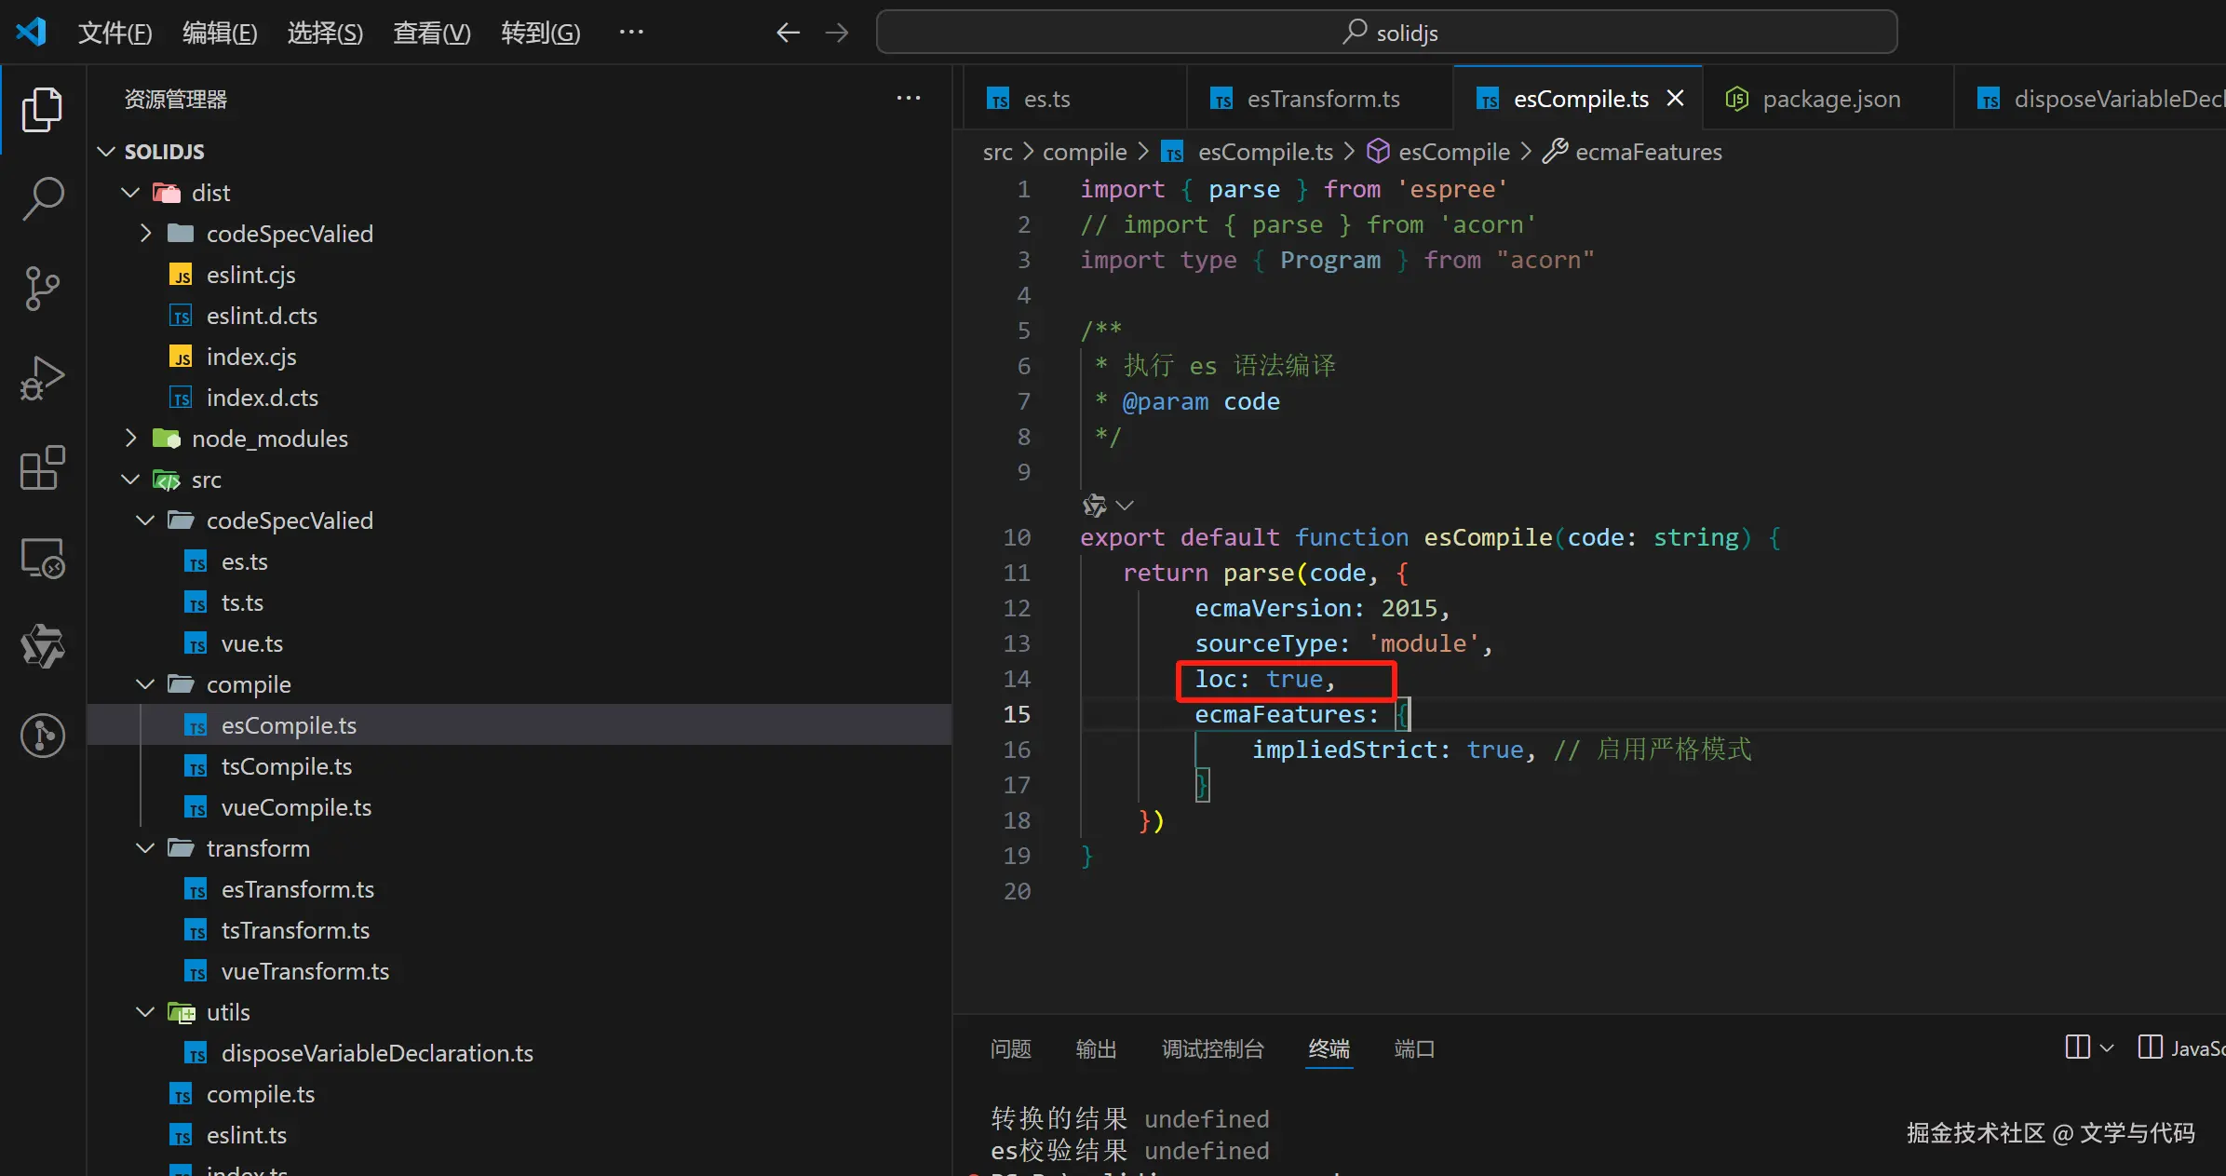Screen dimensions: 2226x1176
Task: Open Source Control view icon
Action: tap(43, 289)
